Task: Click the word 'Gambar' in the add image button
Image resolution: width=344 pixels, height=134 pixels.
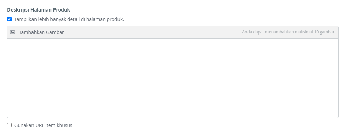Action: pos(55,32)
